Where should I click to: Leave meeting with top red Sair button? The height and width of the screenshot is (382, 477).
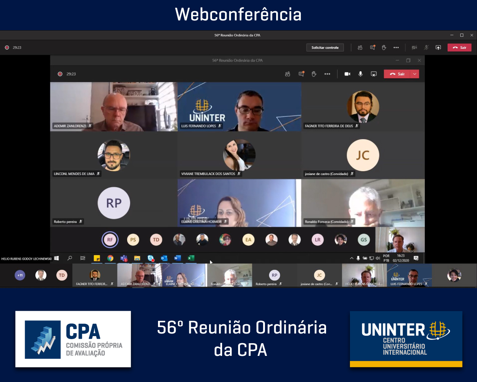pos(459,47)
